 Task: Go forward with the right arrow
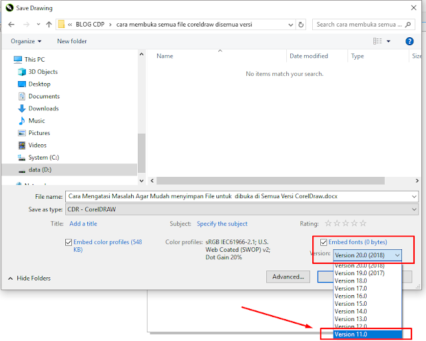pyautogui.click(x=27, y=25)
